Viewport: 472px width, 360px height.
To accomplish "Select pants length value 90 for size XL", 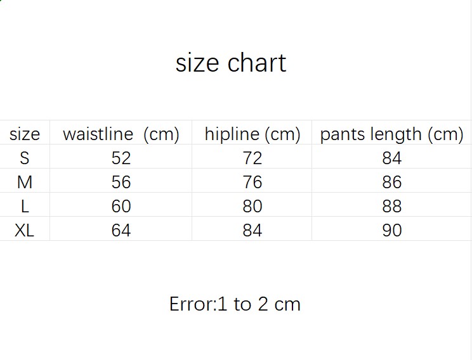I will (391, 230).
